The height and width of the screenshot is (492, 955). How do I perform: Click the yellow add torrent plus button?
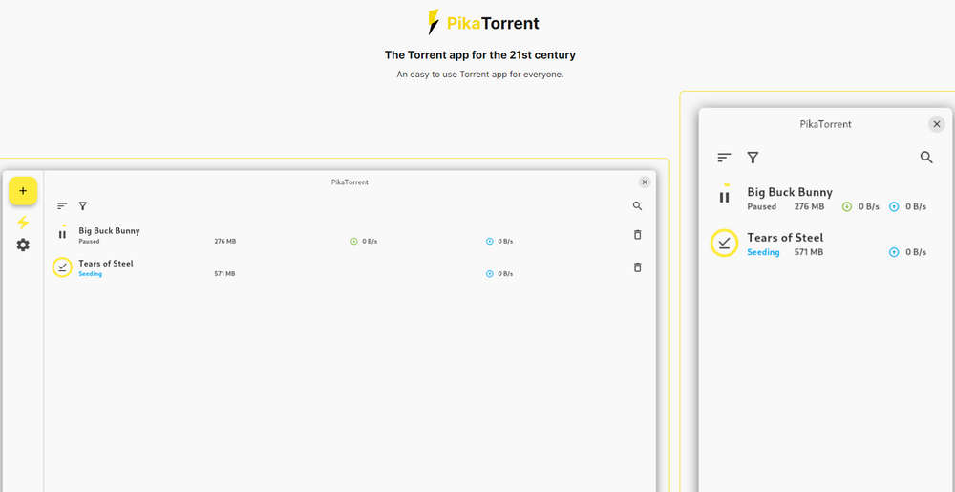[x=23, y=191]
